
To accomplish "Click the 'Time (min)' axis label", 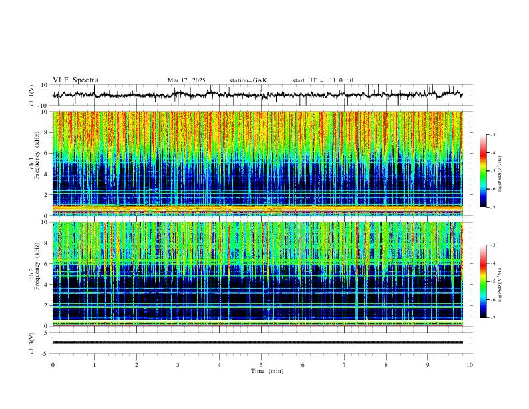I will tap(267, 371).
